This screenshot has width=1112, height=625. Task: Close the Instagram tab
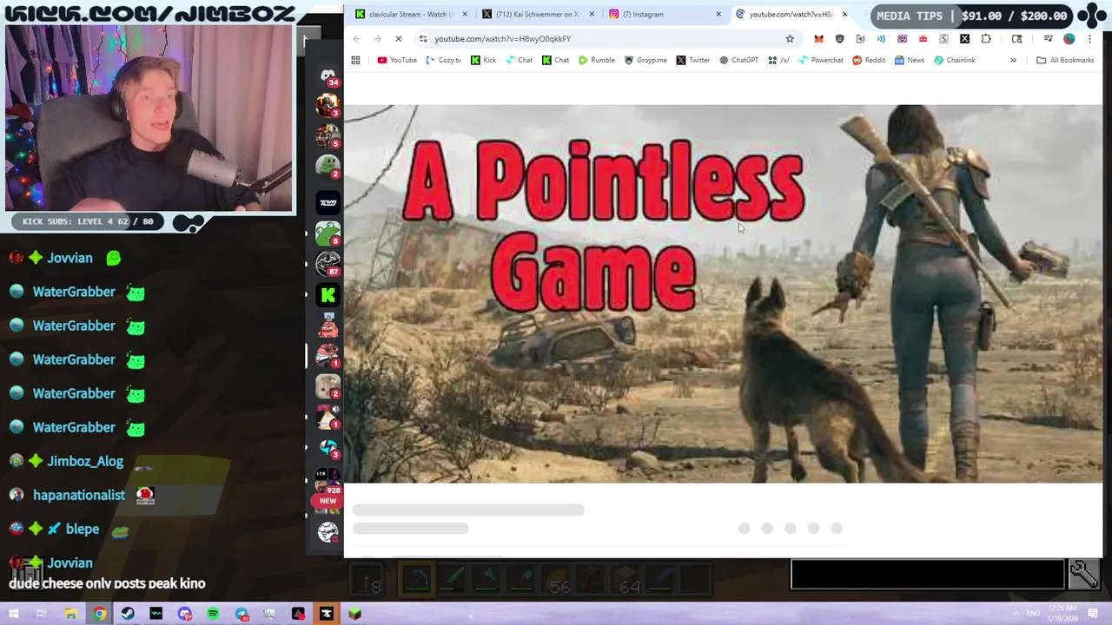pos(718,14)
